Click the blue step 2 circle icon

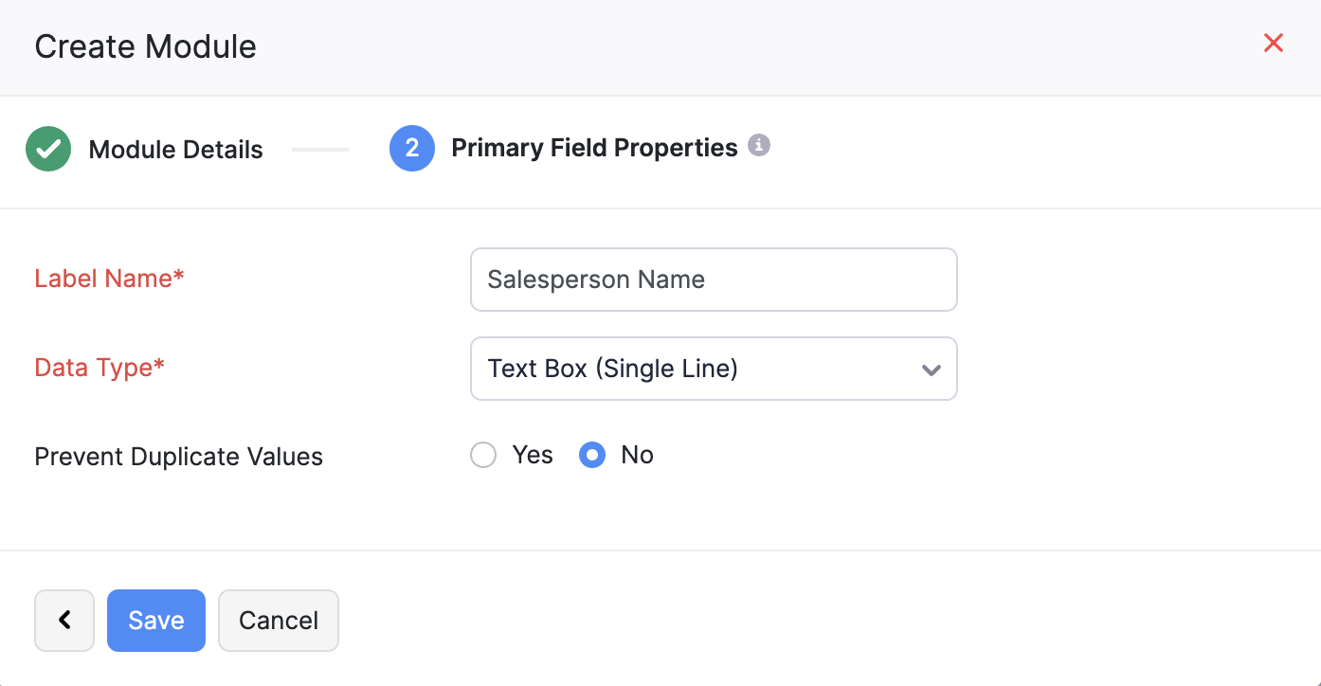pyautogui.click(x=412, y=148)
